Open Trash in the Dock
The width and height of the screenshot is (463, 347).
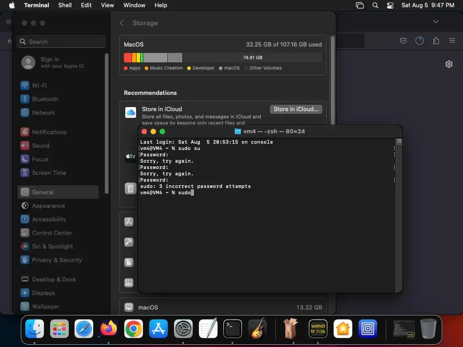429,329
